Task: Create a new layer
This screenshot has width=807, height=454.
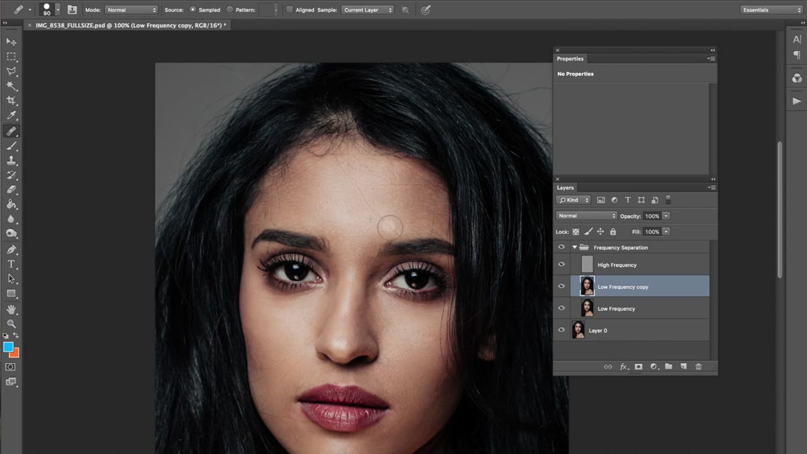Action: pyautogui.click(x=683, y=367)
